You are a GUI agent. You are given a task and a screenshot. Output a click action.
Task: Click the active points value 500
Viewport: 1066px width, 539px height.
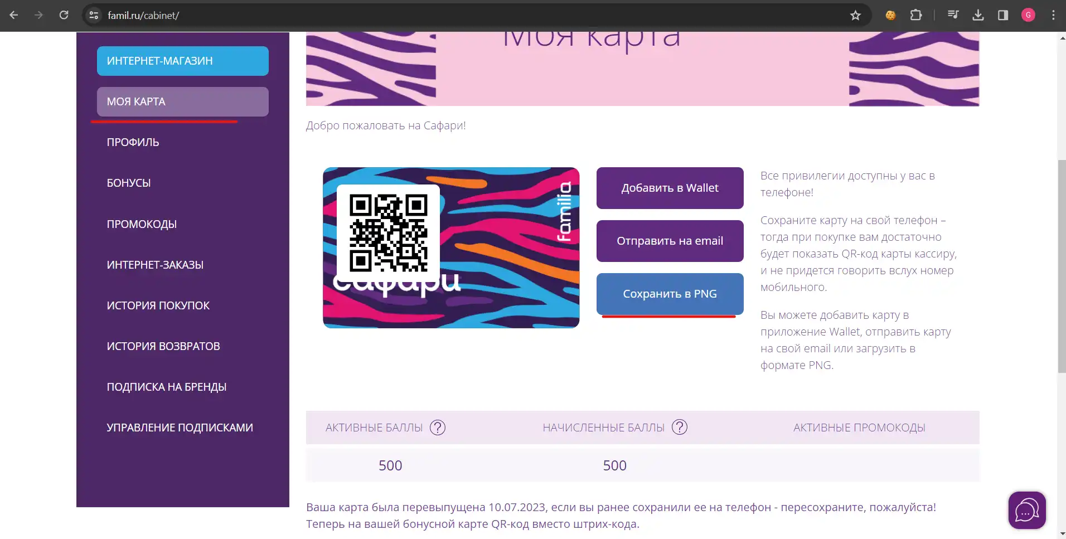point(390,465)
